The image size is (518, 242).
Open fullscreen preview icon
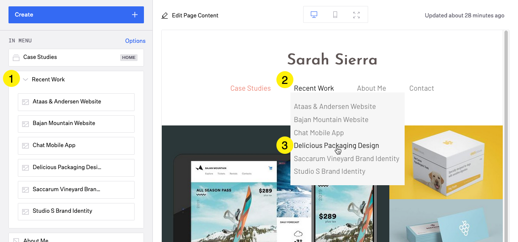point(357,15)
